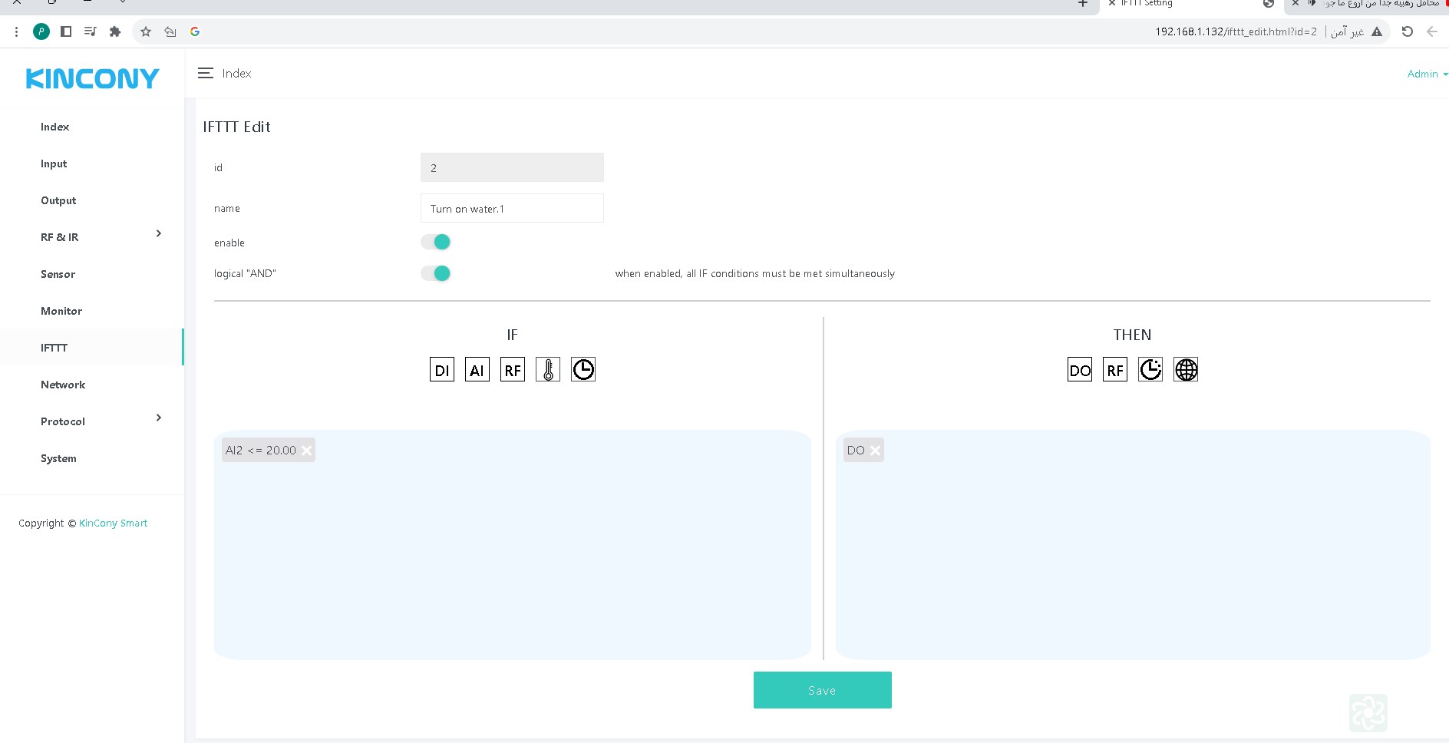This screenshot has width=1449, height=743.
Task: Add a clock time condition in IF
Action: tap(583, 370)
